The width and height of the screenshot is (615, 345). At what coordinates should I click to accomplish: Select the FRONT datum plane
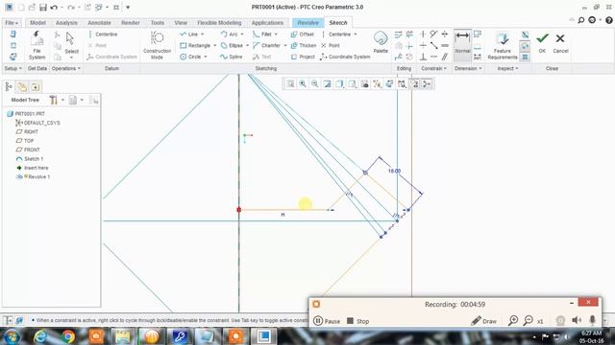pyautogui.click(x=28, y=149)
